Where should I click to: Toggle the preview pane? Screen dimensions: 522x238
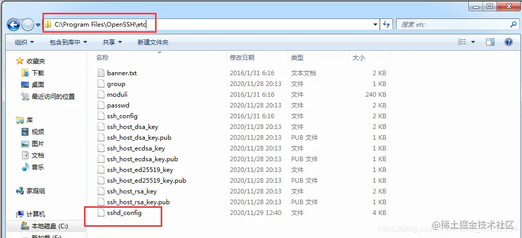point(490,42)
